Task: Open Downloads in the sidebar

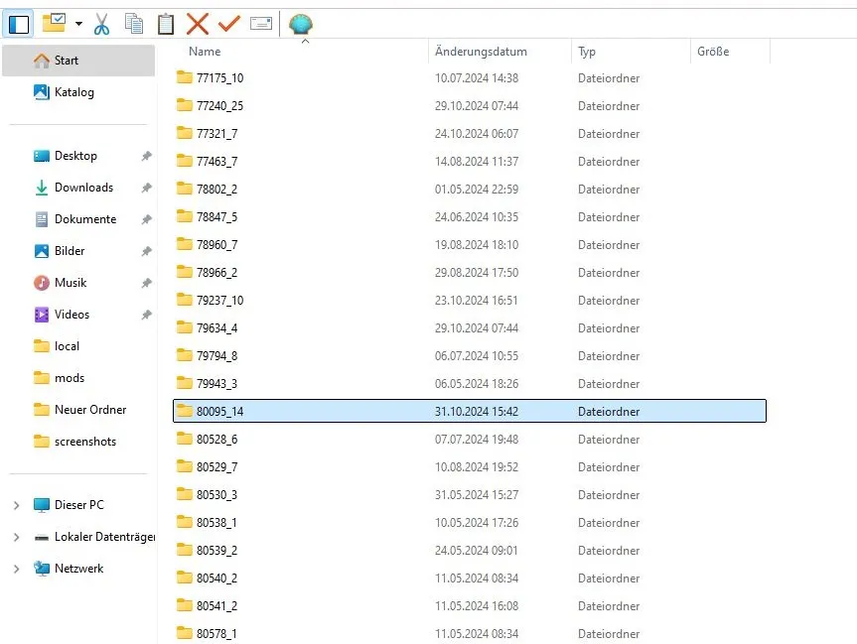Action: (x=83, y=188)
